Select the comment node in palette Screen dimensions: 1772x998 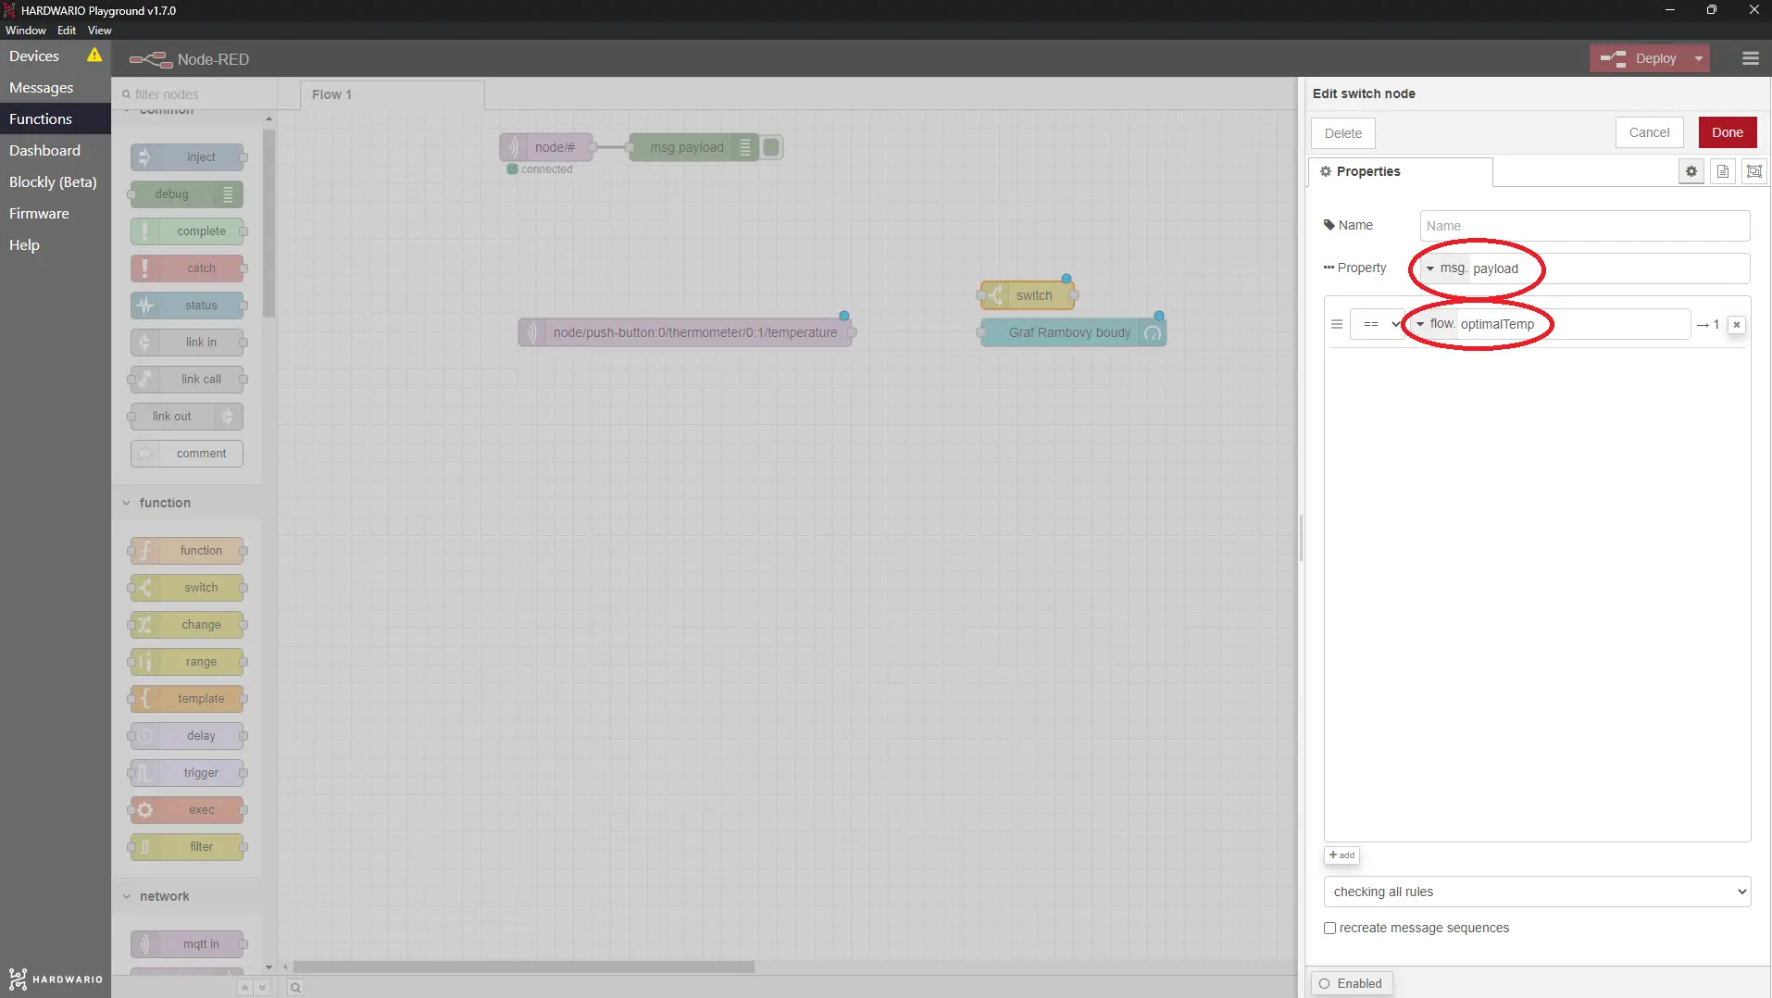(187, 454)
